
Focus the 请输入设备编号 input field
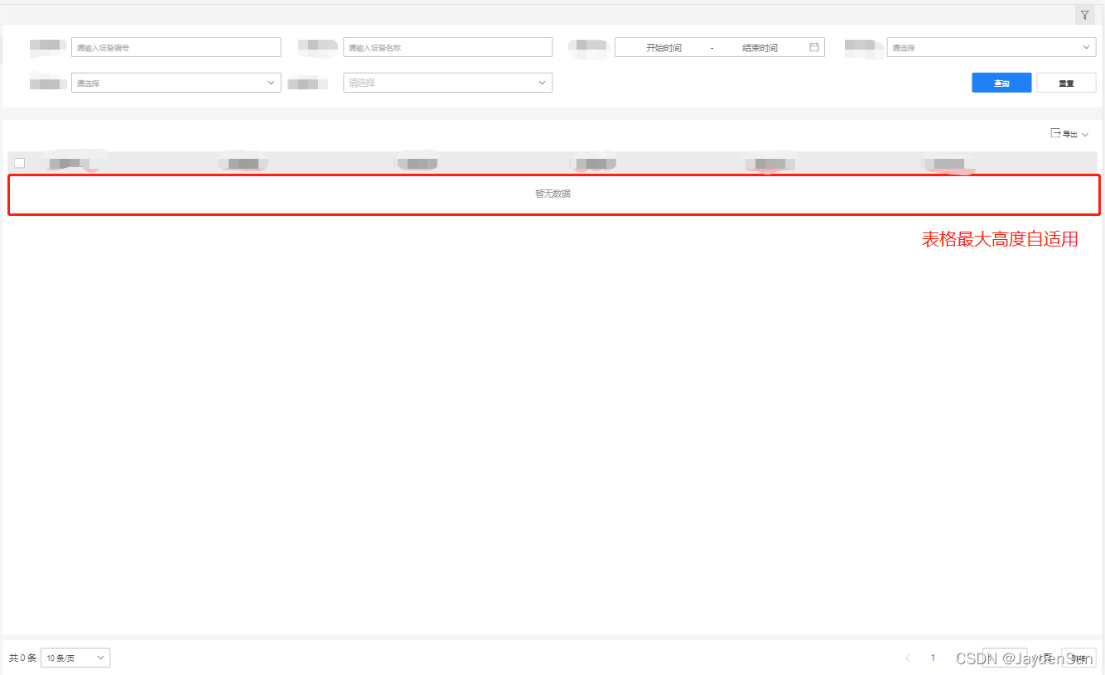(x=176, y=47)
